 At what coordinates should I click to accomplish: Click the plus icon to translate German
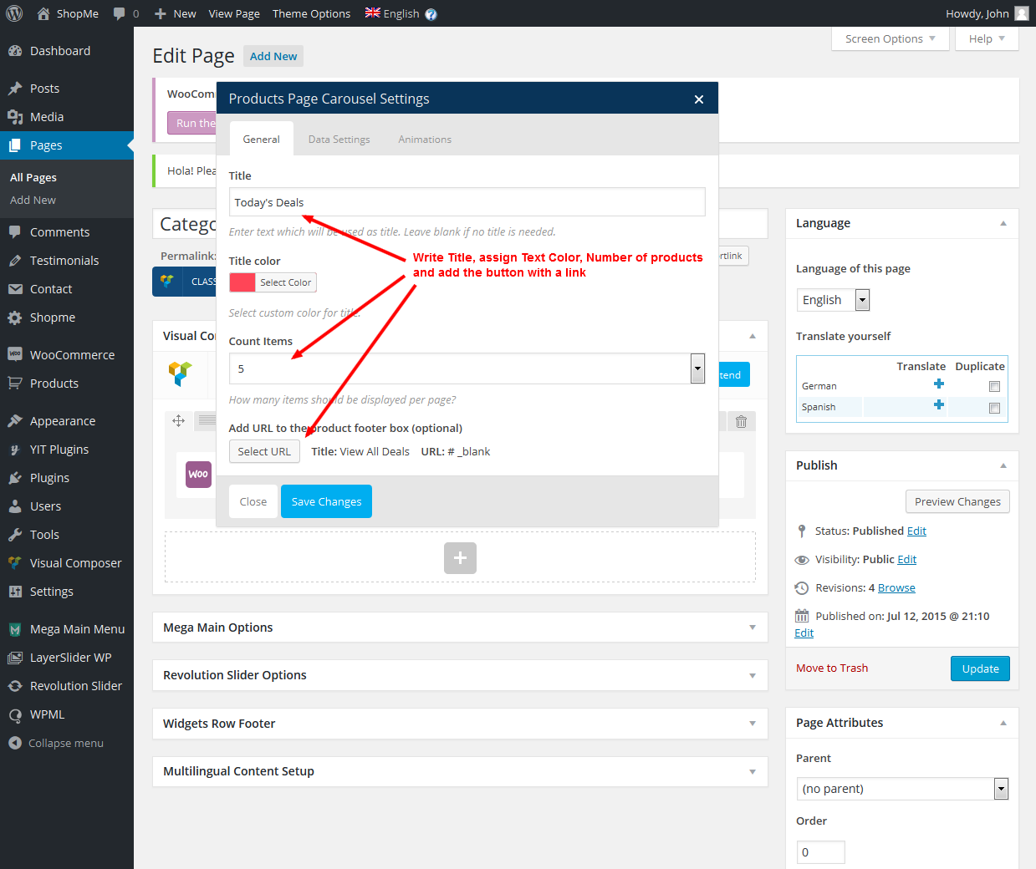[939, 384]
